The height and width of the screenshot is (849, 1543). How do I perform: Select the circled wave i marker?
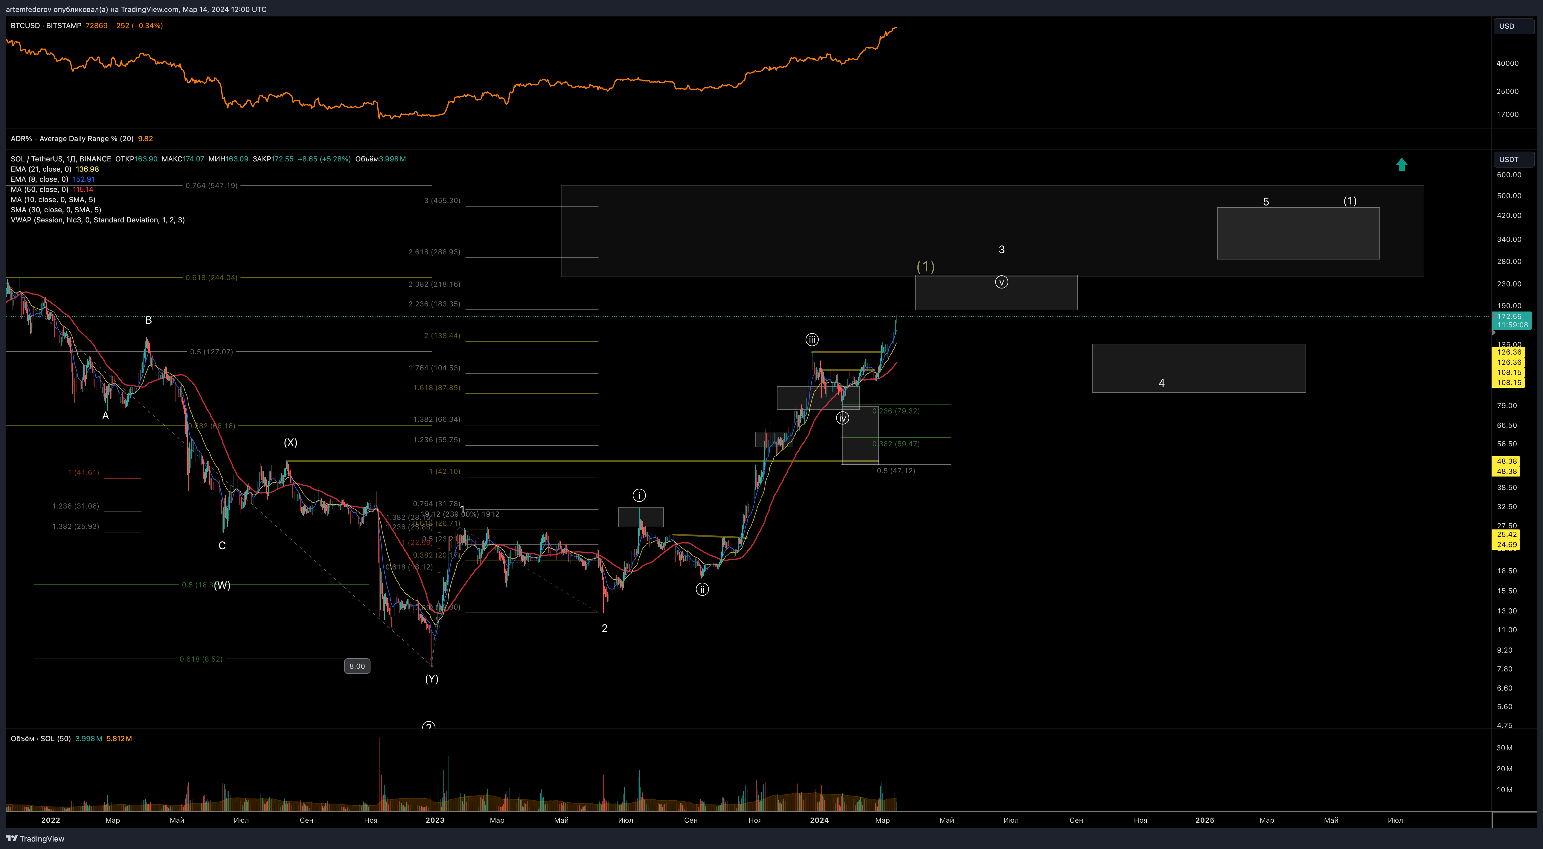tap(639, 495)
